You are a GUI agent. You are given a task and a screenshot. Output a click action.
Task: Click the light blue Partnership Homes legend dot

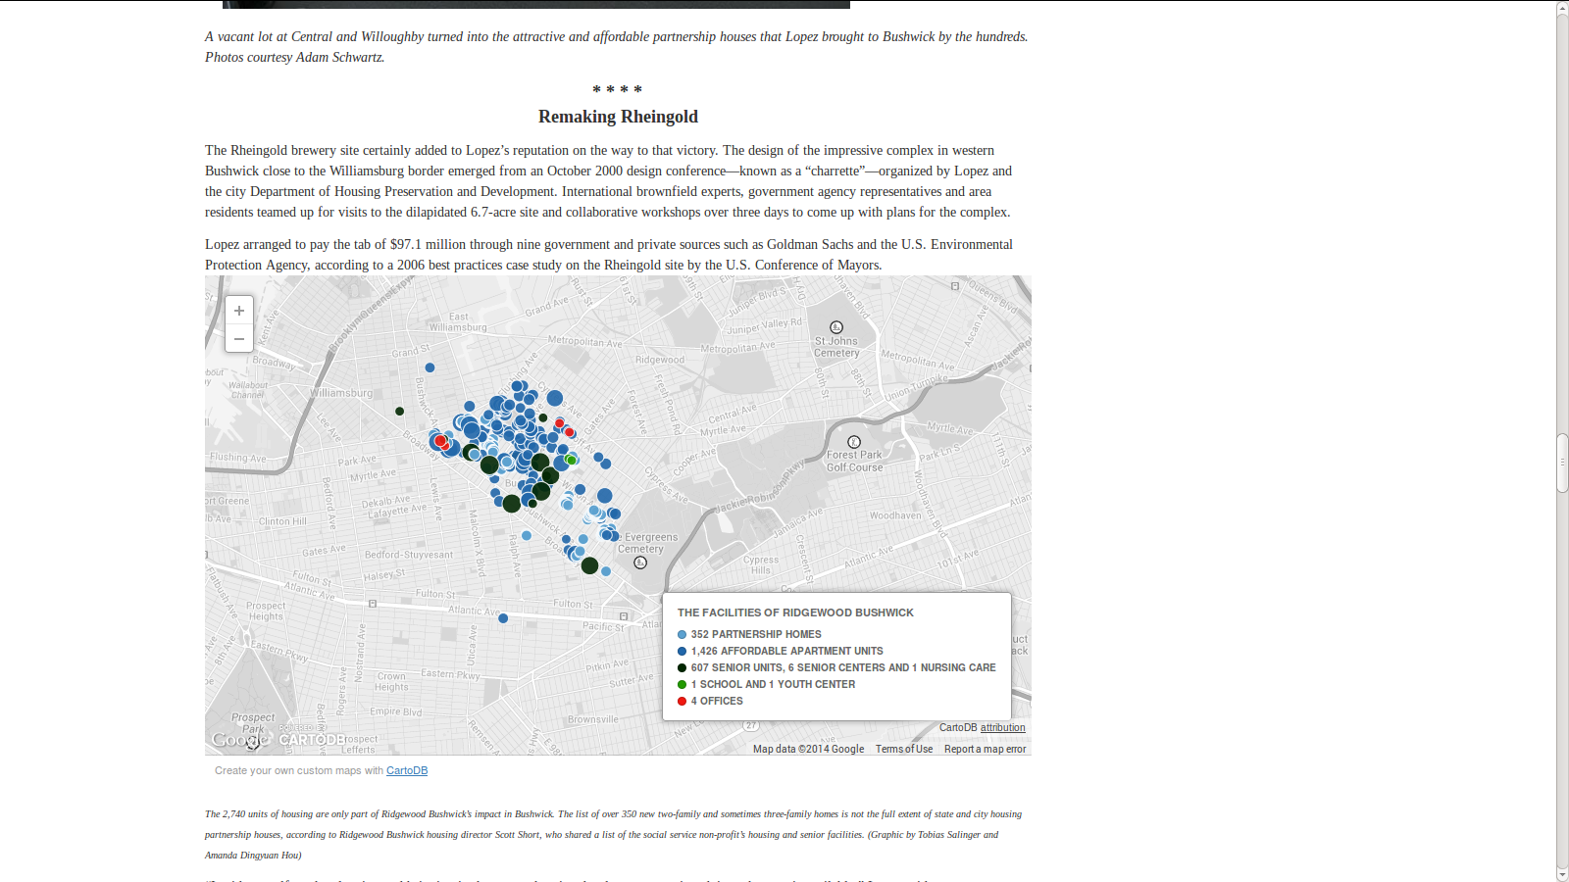pyautogui.click(x=683, y=635)
